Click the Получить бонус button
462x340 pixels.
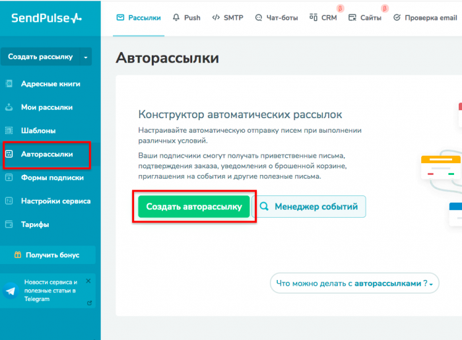coord(48,255)
